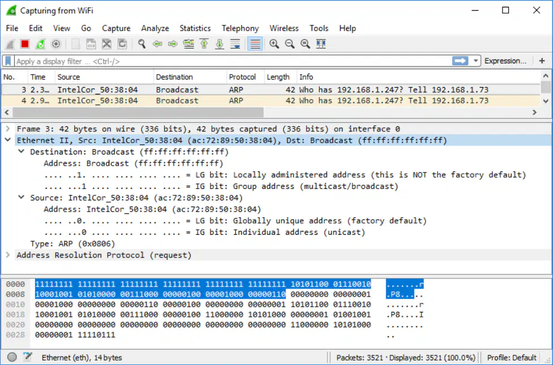Sort packets by Source column
553x365 pixels.
tap(104, 77)
